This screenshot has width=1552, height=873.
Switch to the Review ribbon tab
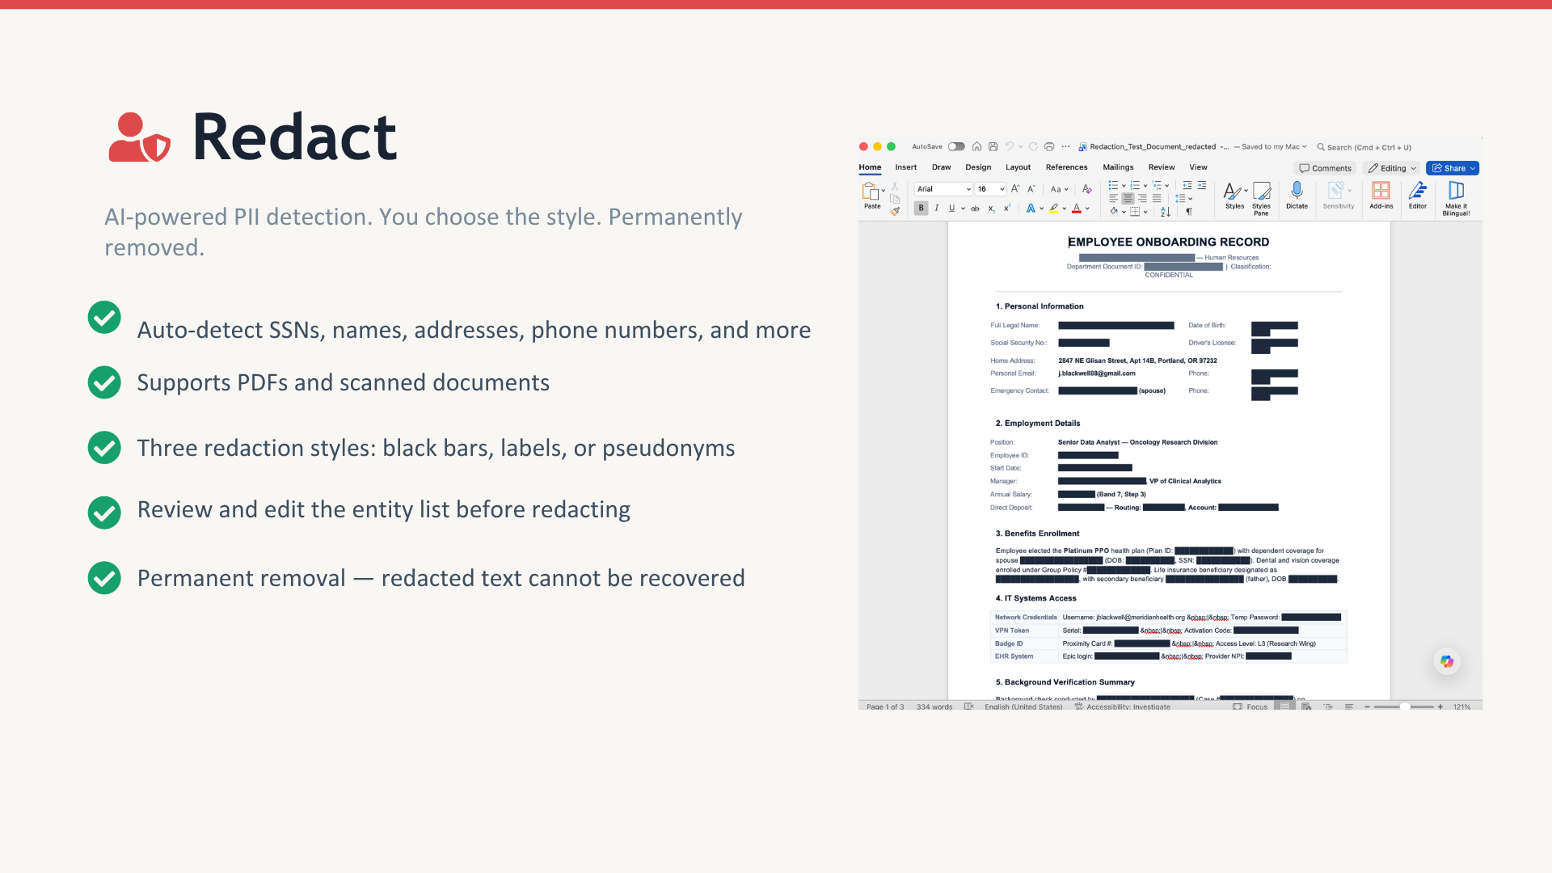(1161, 167)
